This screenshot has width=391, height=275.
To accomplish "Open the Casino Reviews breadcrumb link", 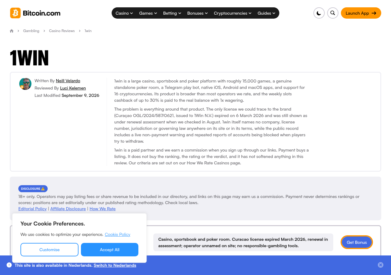I will 62,31.
